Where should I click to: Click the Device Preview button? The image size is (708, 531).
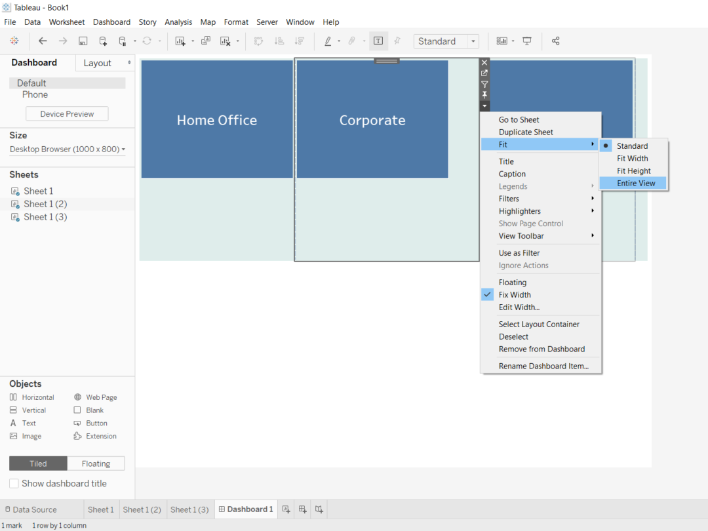[66, 113]
